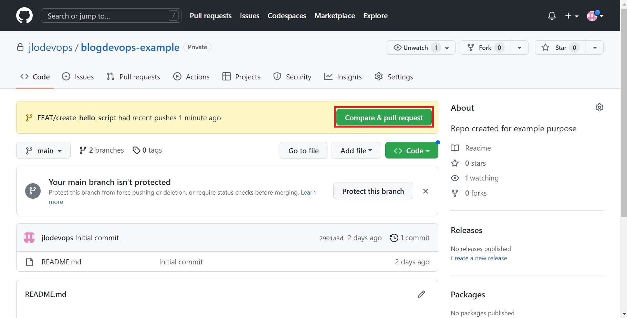627x318 pixels.
Task: Open the main branch selector
Action: click(x=43, y=151)
